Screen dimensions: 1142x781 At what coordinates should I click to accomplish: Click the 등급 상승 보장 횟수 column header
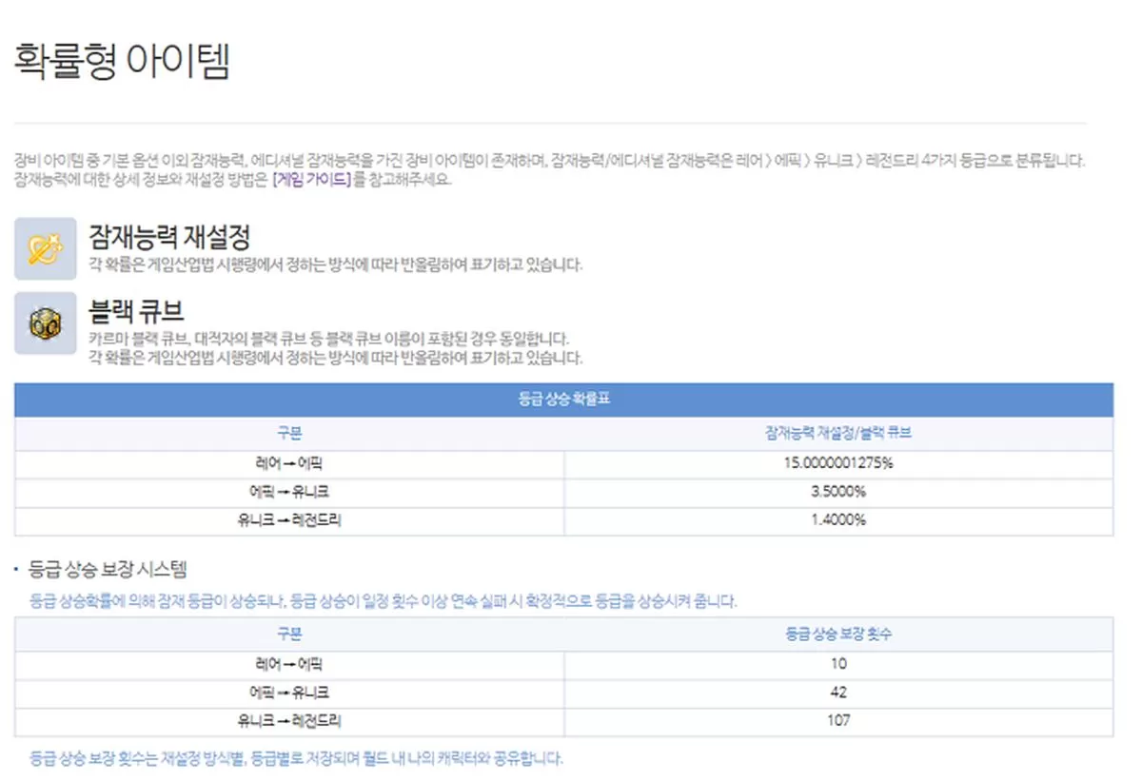839,632
